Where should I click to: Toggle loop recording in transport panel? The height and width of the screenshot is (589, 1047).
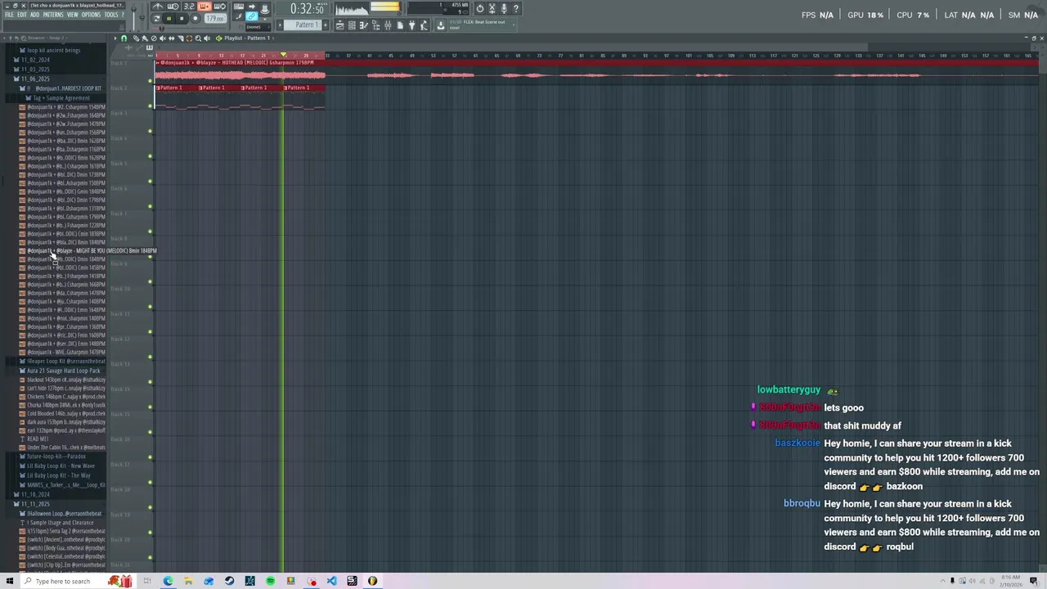[219, 6]
